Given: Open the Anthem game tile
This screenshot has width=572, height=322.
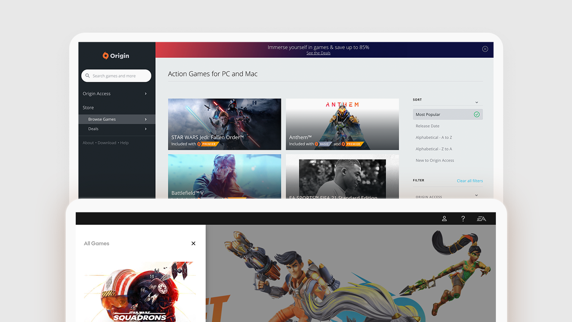Looking at the screenshot, I should 342,124.
